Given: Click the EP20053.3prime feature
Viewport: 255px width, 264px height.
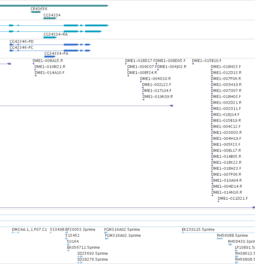Looking at the screenshot, I should (80, 230).
